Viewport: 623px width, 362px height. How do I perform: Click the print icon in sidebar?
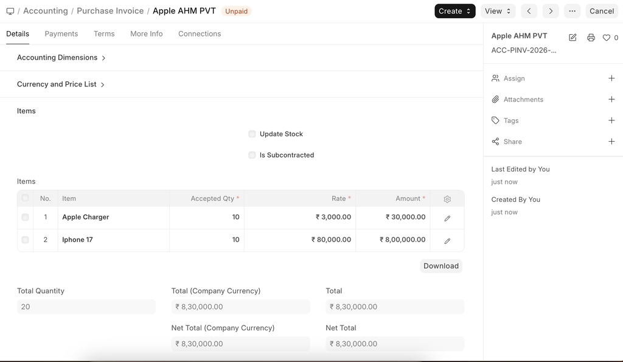click(x=591, y=38)
